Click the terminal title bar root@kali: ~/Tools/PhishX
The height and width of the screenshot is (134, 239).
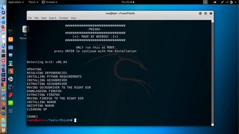(x=120, y=13)
